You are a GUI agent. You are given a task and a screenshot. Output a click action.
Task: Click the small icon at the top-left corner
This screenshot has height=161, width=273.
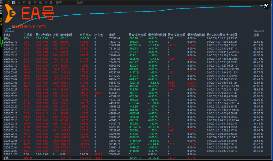(1, 2)
